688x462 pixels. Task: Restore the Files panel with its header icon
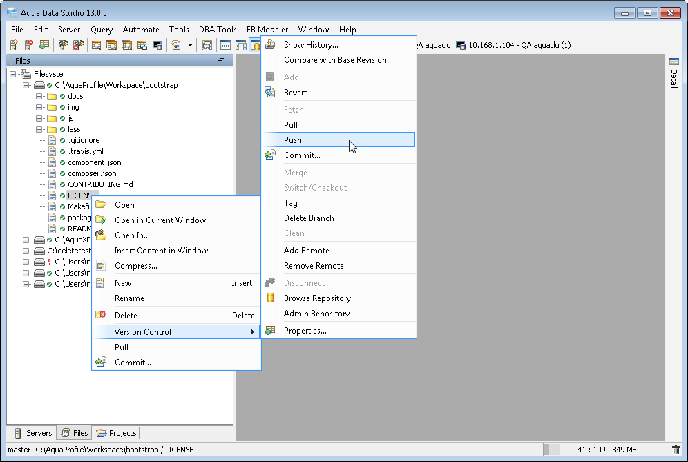(221, 61)
